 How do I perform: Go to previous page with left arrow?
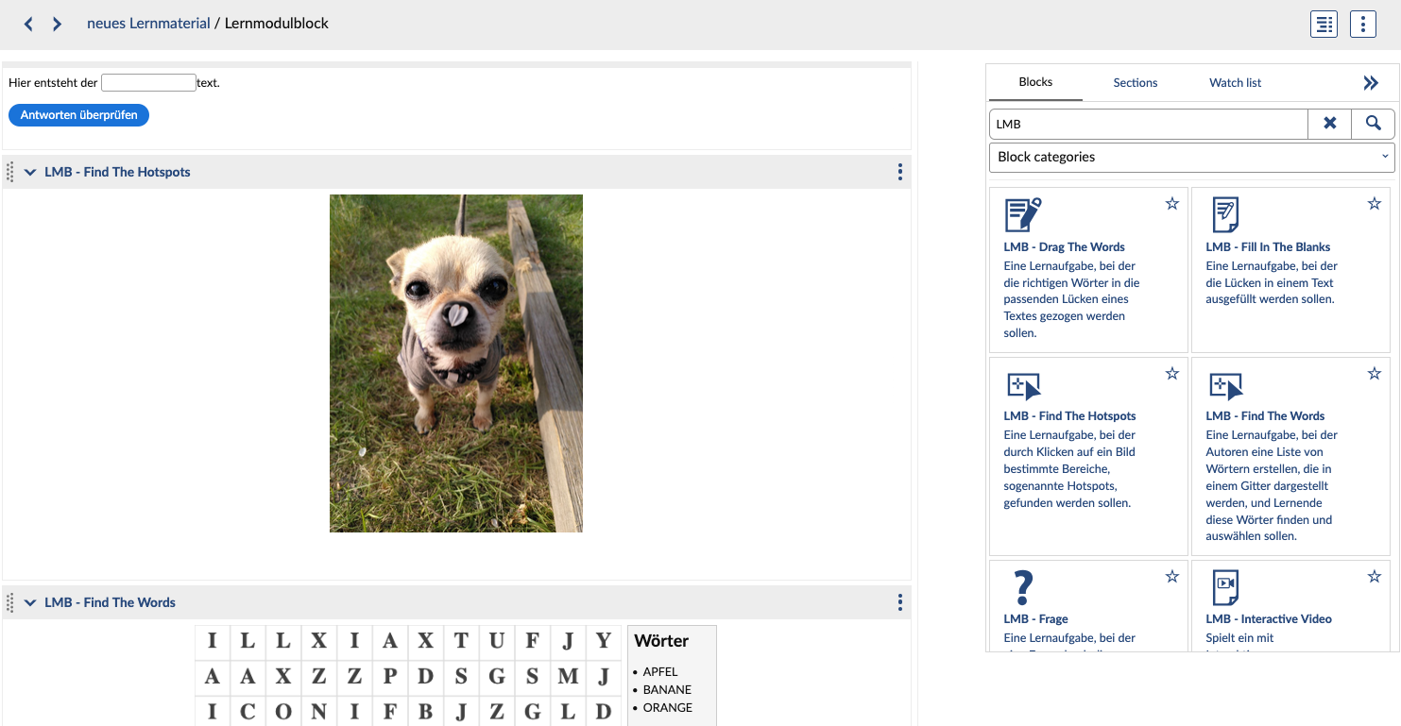[x=28, y=24]
